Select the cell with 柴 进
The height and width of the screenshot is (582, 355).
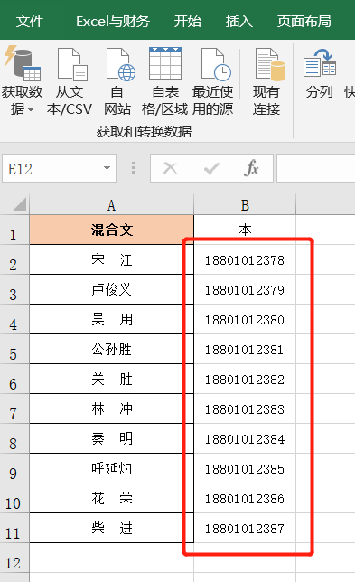pyautogui.click(x=111, y=528)
